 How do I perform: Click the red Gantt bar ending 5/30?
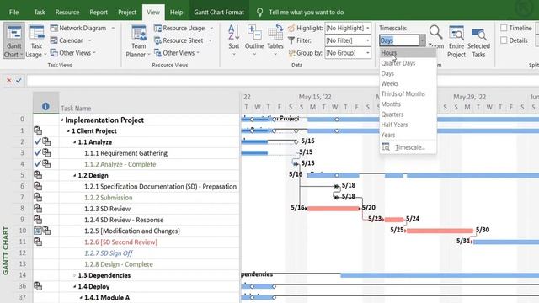[x=440, y=231]
